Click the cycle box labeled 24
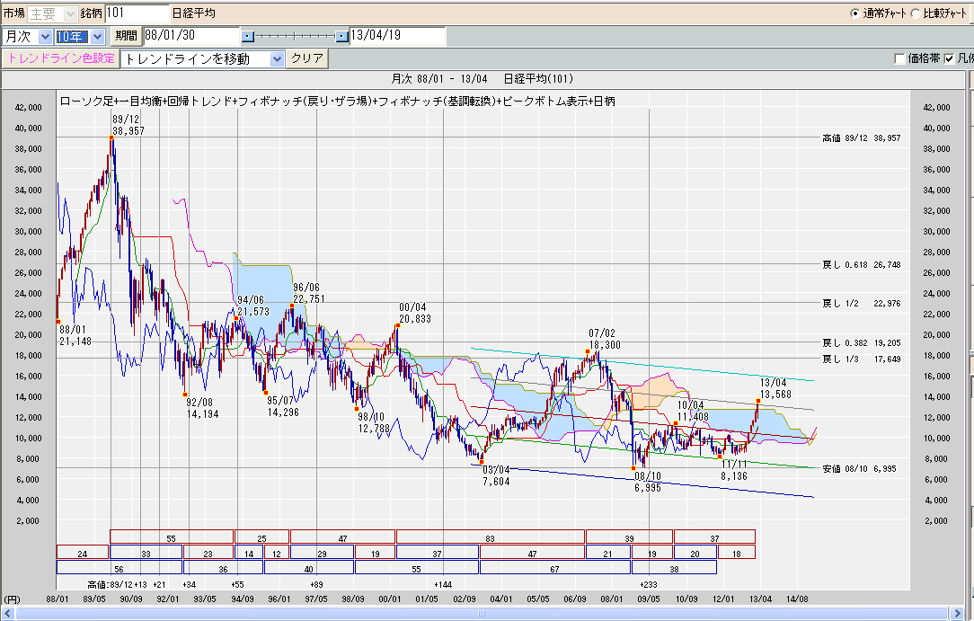This screenshot has height=621, width=974. pos(83,552)
